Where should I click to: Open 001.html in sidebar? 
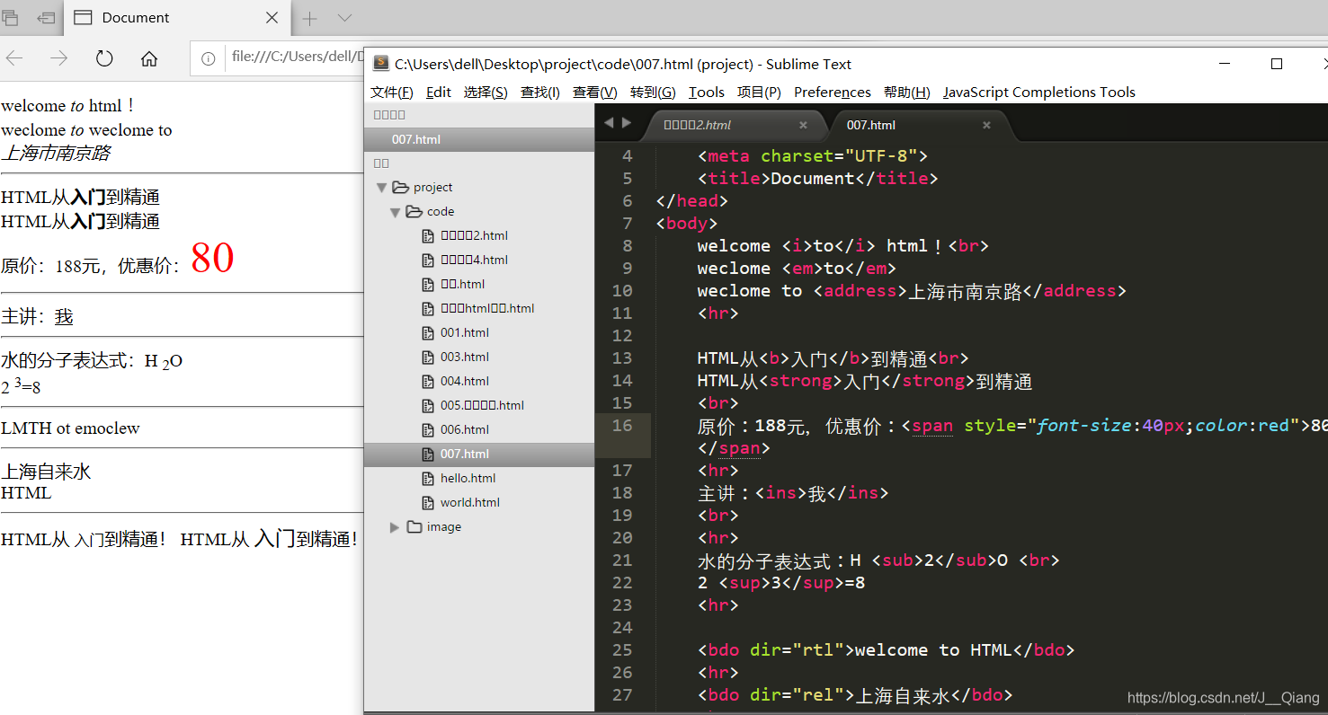click(x=464, y=332)
